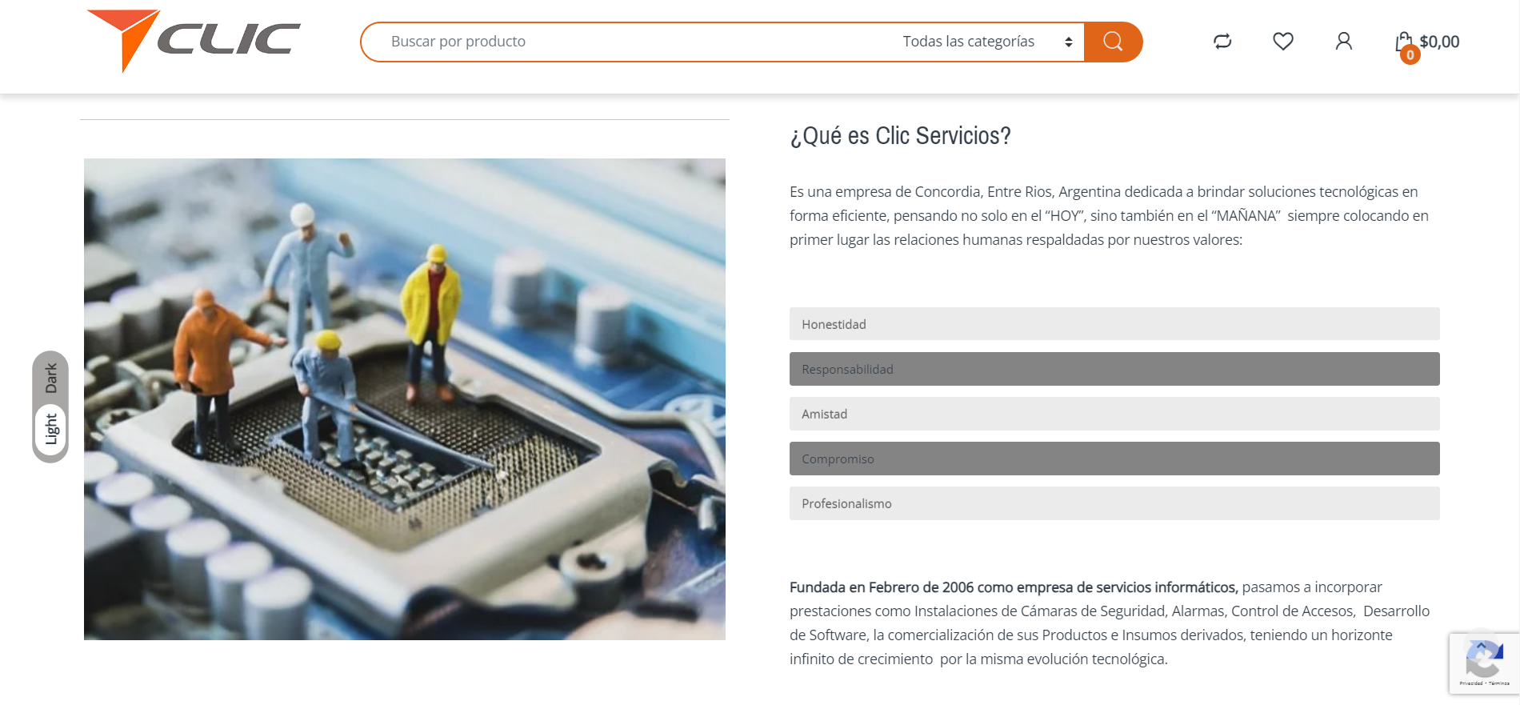Click the cart item count badge
Viewport: 1520px width, 705px height.
click(x=1410, y=55)
